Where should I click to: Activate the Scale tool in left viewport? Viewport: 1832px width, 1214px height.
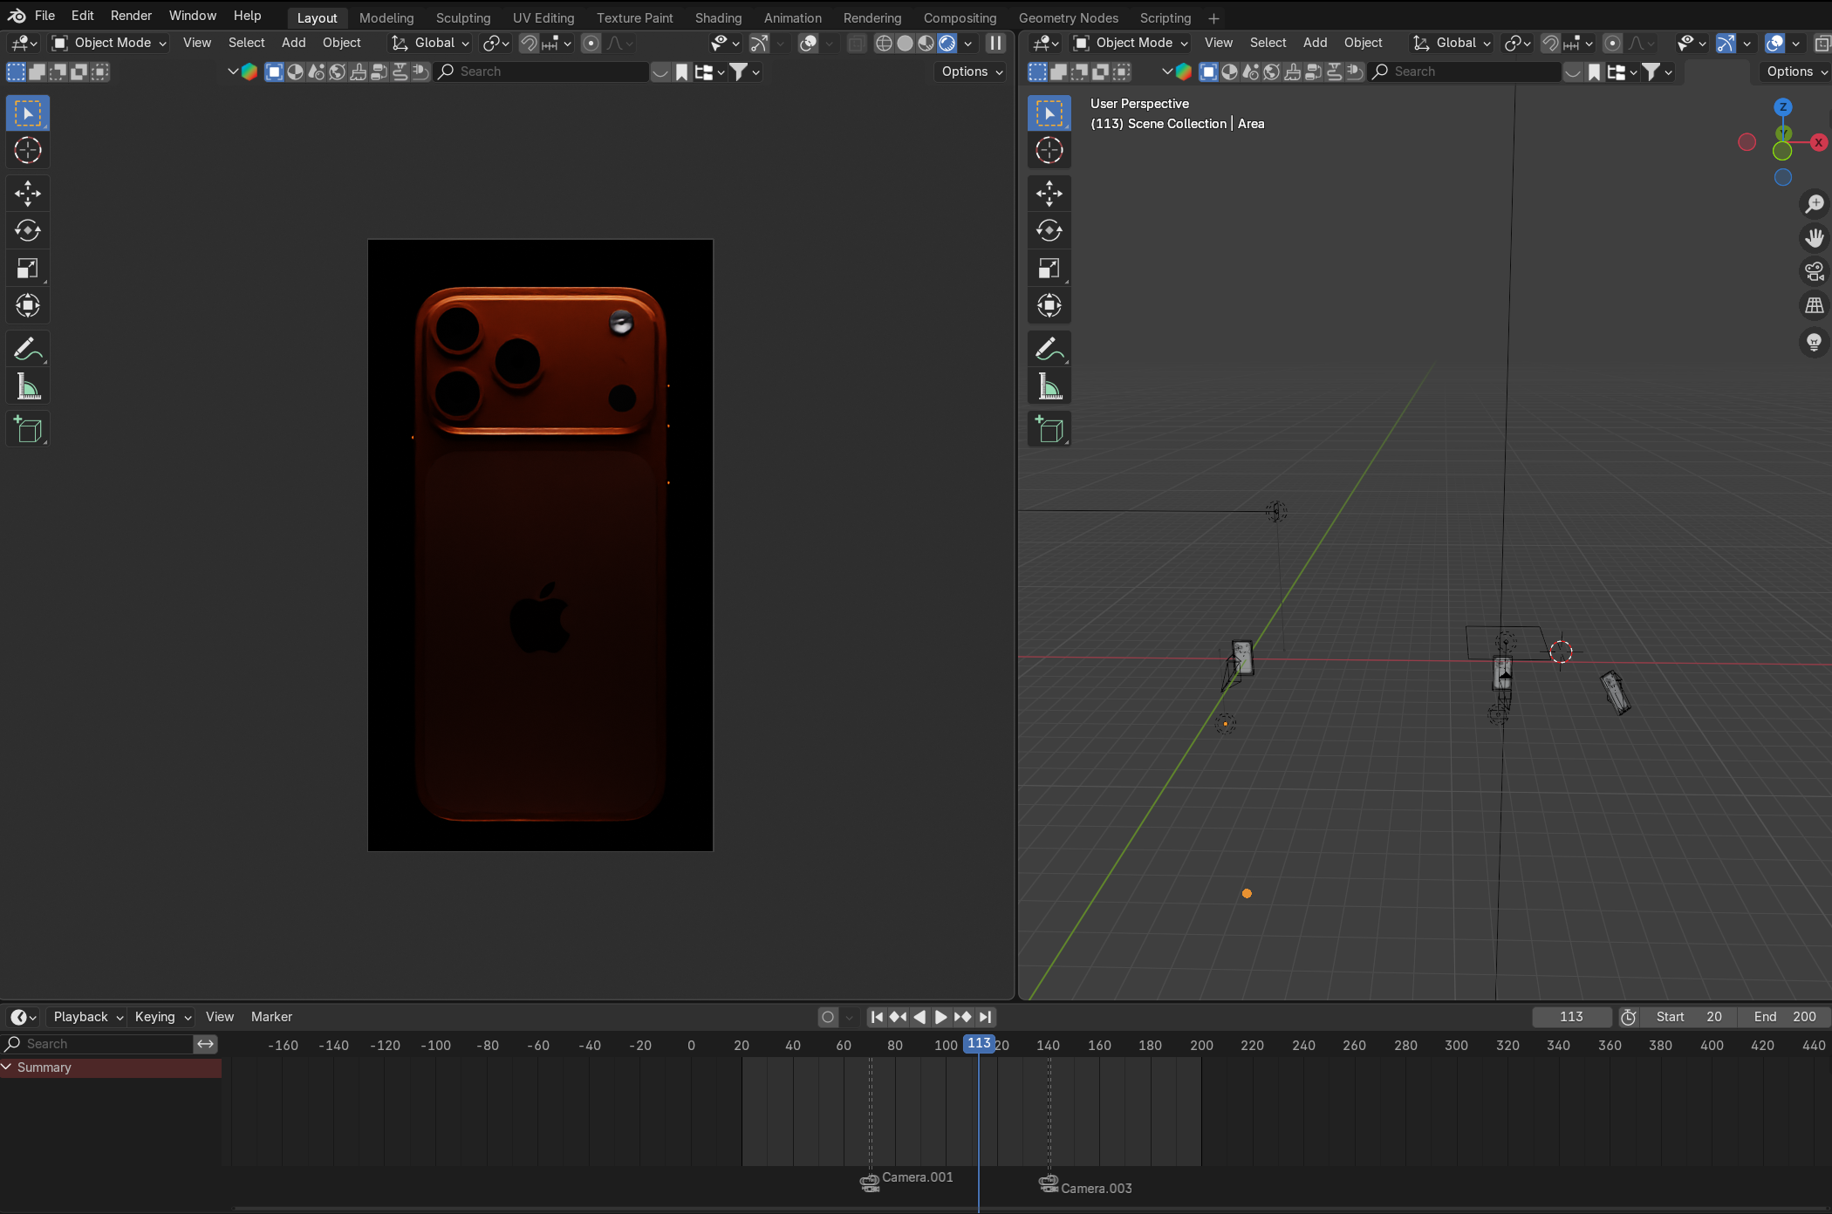[x=28, y=269]
